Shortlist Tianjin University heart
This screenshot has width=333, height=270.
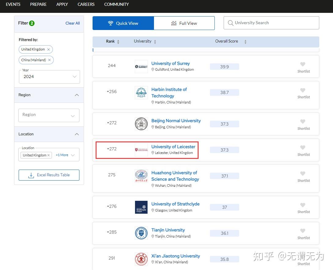(x=303, y=231)
